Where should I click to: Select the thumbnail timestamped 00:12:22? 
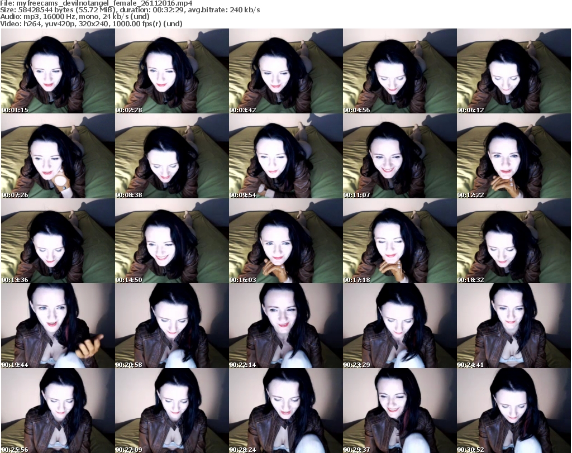pos(514,156)
